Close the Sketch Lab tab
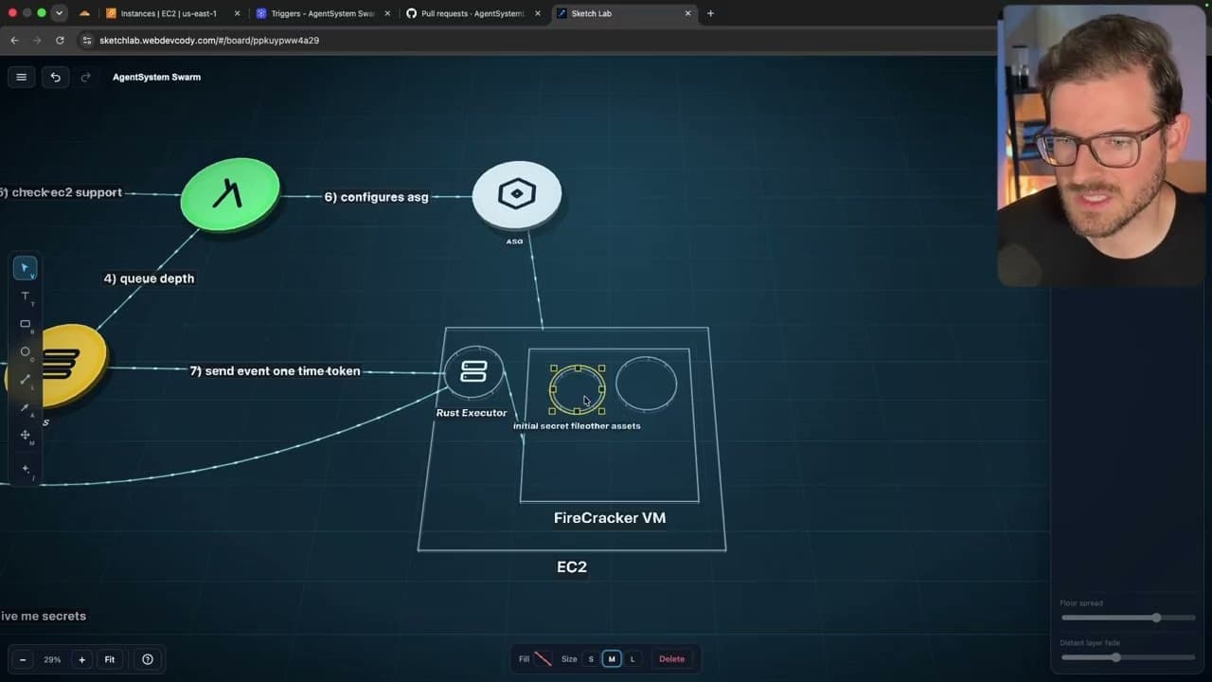 coord(688,13)
